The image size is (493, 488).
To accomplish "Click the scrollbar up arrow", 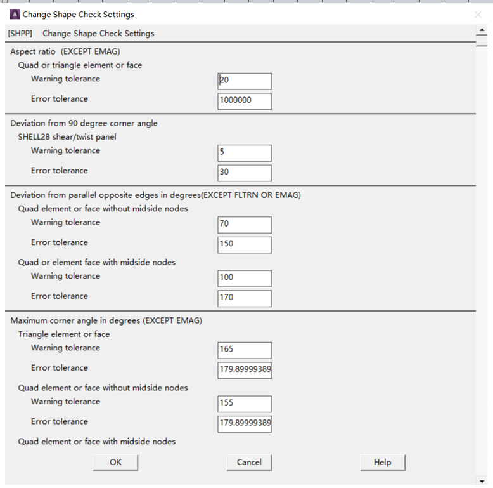I will (x=482, y=30).
